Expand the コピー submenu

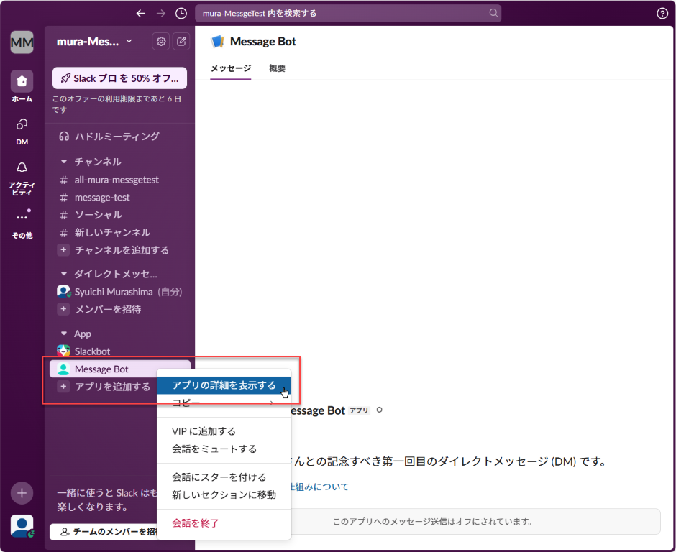224,403
